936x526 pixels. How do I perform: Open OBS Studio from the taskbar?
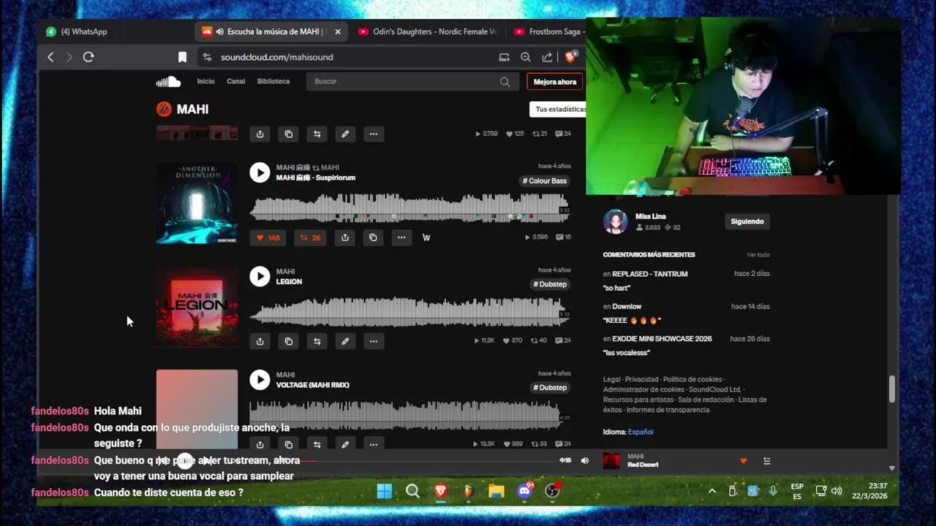(552, 491)
